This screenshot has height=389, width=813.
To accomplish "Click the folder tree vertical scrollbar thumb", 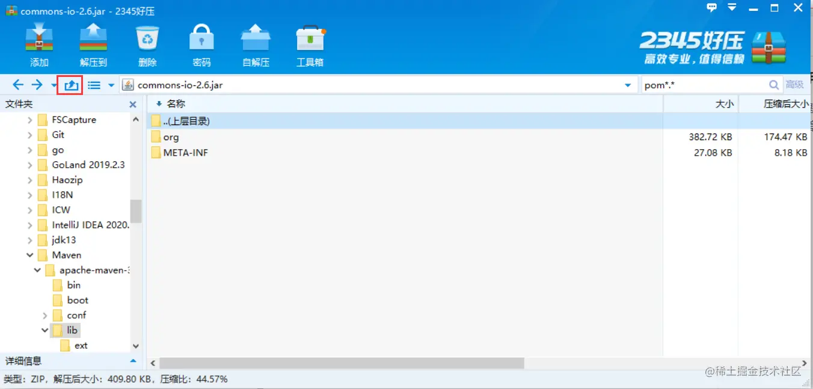I will click(136, 211).
